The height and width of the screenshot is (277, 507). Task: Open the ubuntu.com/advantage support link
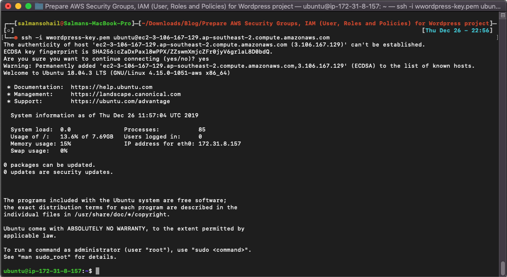(121, 101)
